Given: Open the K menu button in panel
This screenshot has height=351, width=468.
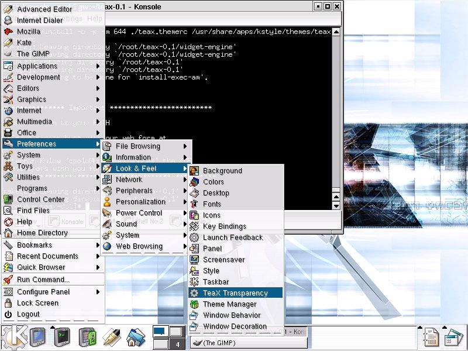Looking at the screenshot, I should [x=14, y=338].
